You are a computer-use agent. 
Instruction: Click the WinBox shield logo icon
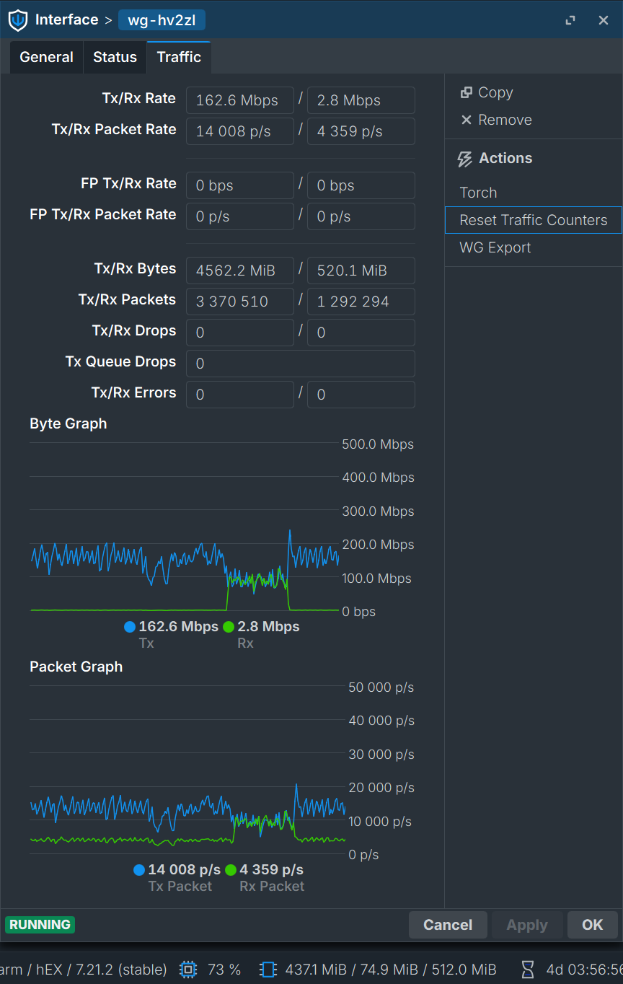[17, 20]
